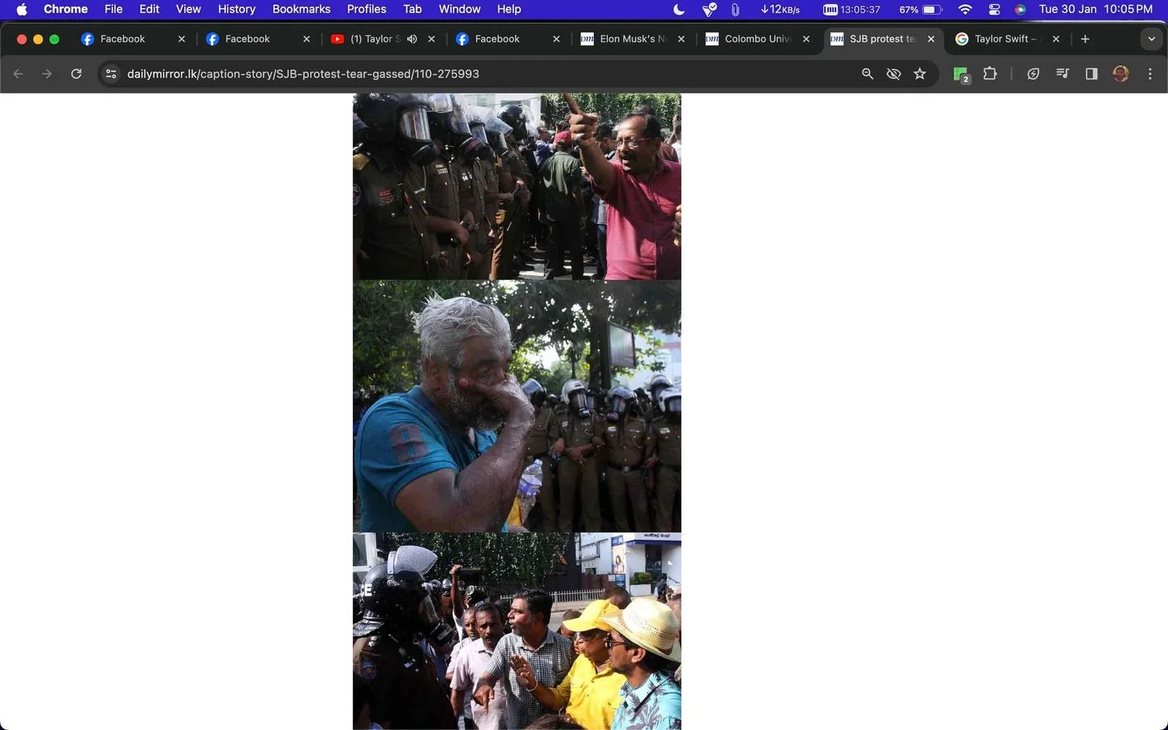Screen dimensions: 1168x730
Task: Open the History menu
Action: [x=236, y=9]
